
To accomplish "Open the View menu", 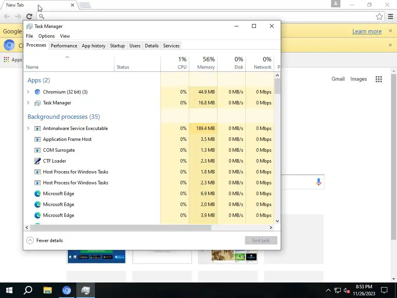I will 65,36.
